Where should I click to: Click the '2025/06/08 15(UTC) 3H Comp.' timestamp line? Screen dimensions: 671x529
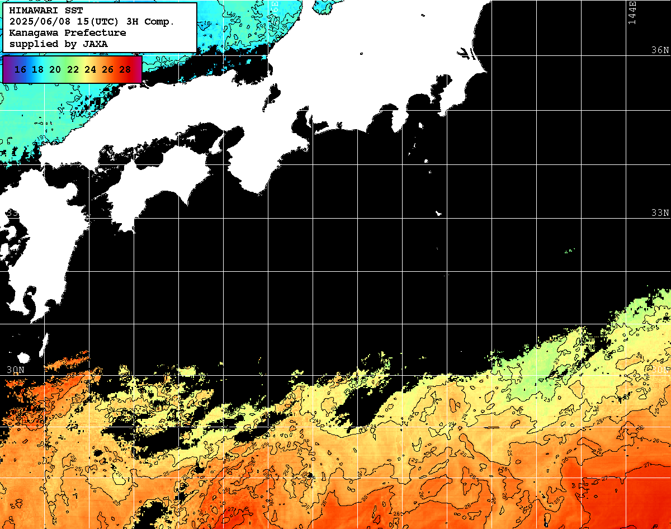point(92,22)
